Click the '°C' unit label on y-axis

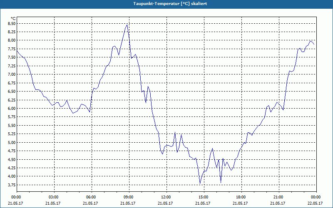pyautogui.click(x=13, y=19)
